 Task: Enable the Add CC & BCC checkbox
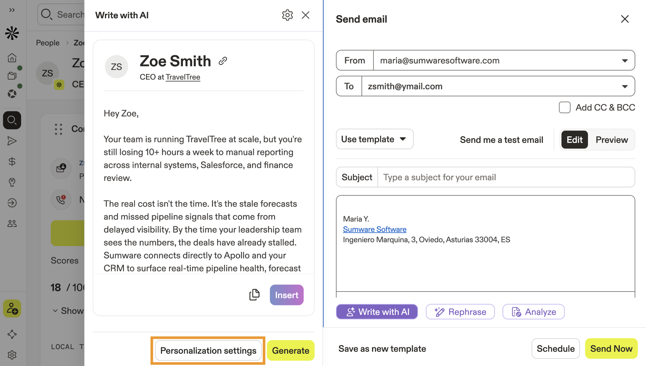[564, 107]
